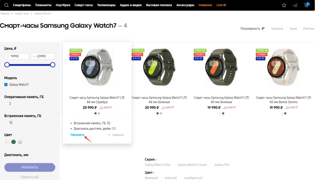Click Оформить on the Серебро watch
The width and height of the screenshot is (315, 180).
click(77, 135)
